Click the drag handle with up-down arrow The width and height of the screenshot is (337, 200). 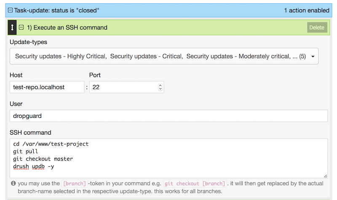pos(12,27)
